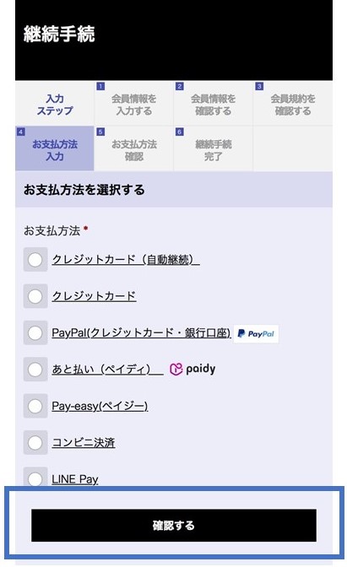The width and height of the screenshot is (347, 567).
Task: Choose the PayPal payment radio button
Action: (35, 332)
